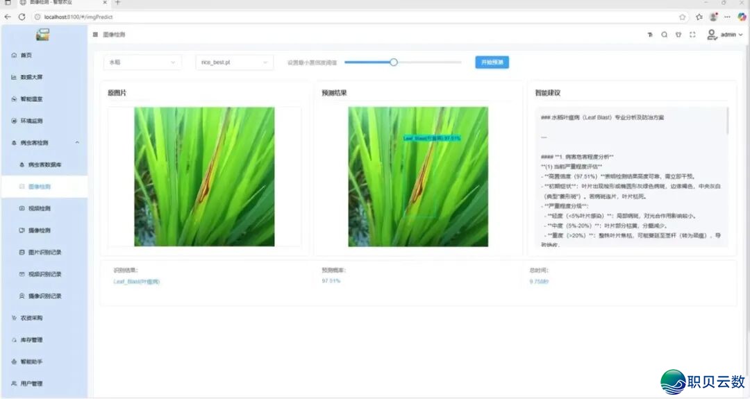This screenshot has width=750, height=399.
Task: Click the language/font size icon in header
Action: (650, 35)
